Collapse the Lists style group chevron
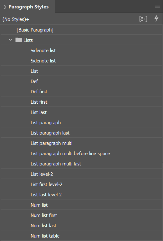Screen dimensions: 163x241 [x=10, y=40]
